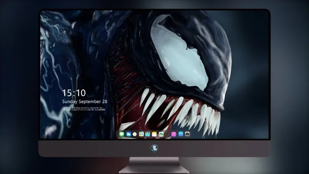This screenshot has width=309, height=174.
Task: Open the Weather app icon
Action: [x=129, y=134]
